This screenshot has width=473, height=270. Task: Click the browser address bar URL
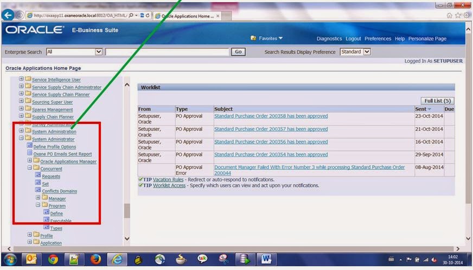[80, 15]
